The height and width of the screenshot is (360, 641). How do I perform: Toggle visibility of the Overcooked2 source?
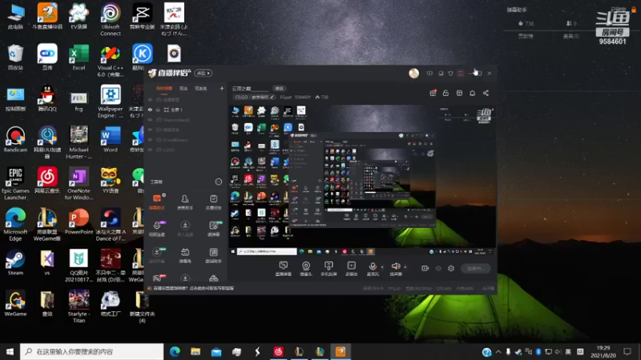[150, 120]
